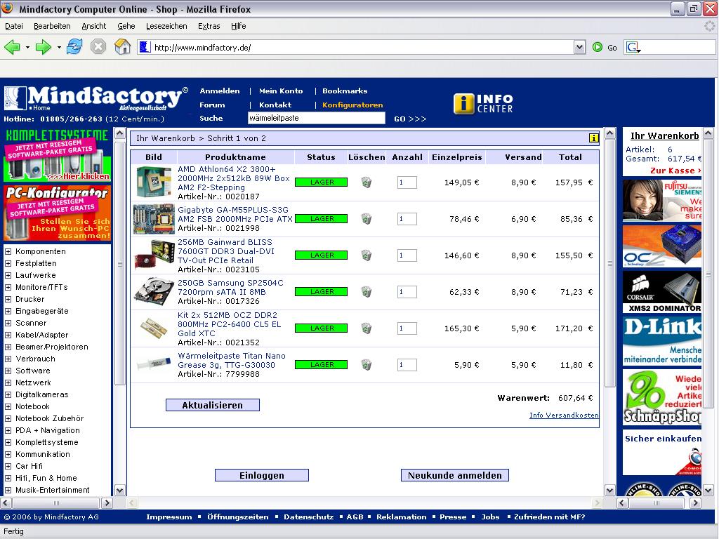Go to the Firefox Home page icon
Screen dimensions: 719x539
point(122,47)
